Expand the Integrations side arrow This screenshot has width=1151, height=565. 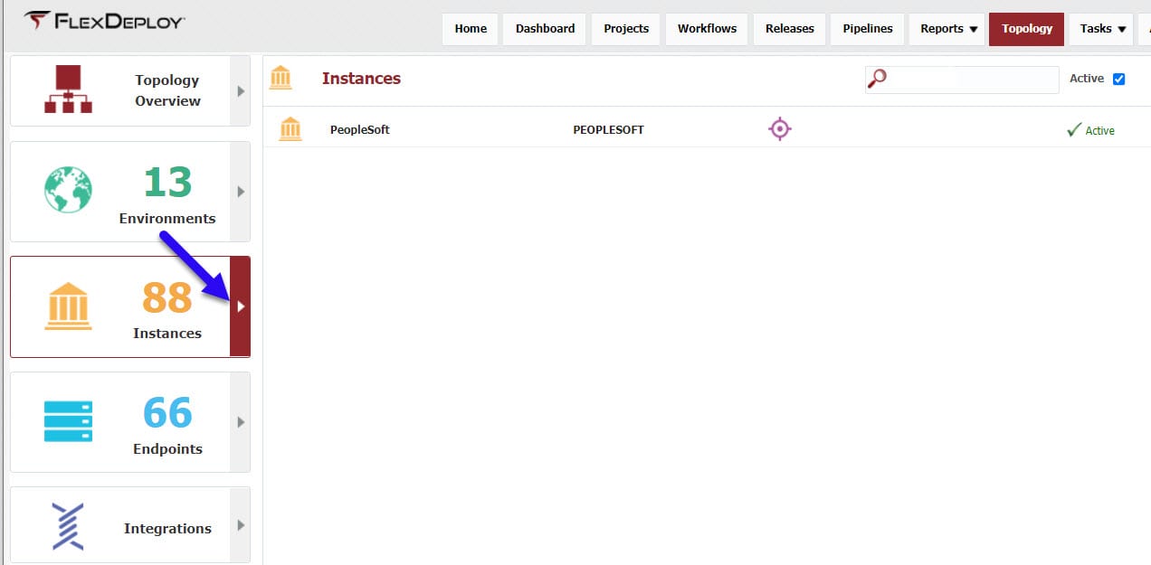click(241, 525)
